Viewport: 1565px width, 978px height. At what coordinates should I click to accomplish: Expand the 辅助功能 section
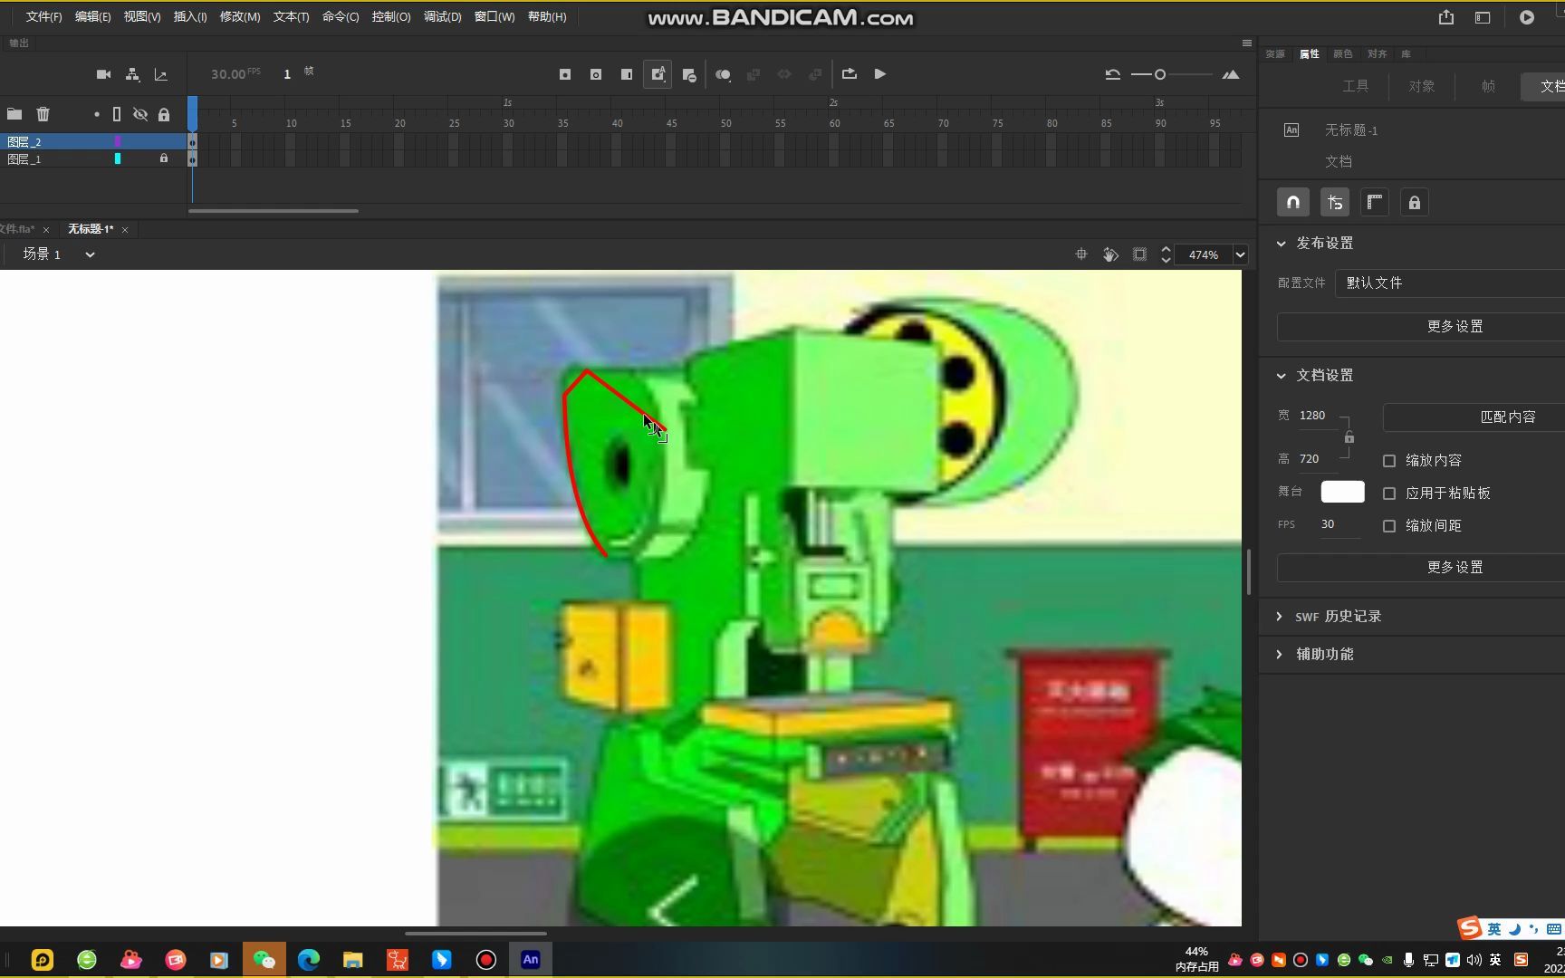(x=1280, y=655)
